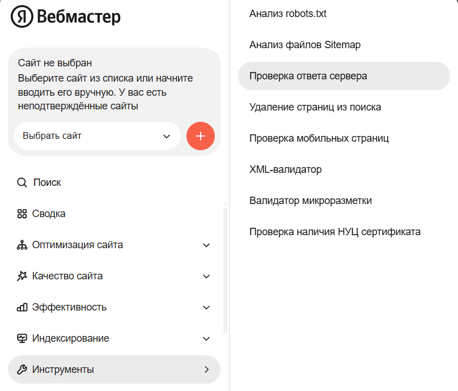Open Удаление страниц из поиска
The image size is (458, 391).
(x=315, y=107)
